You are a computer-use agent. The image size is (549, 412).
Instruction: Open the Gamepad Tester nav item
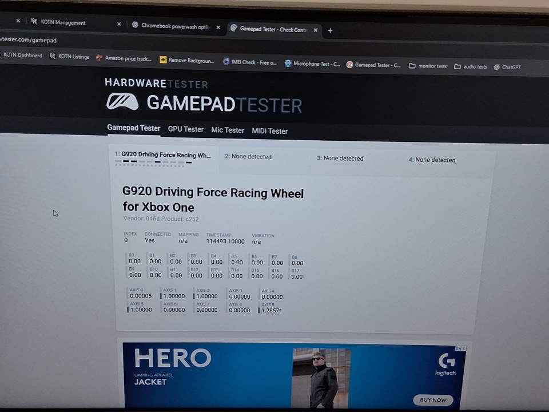(133, 128)
